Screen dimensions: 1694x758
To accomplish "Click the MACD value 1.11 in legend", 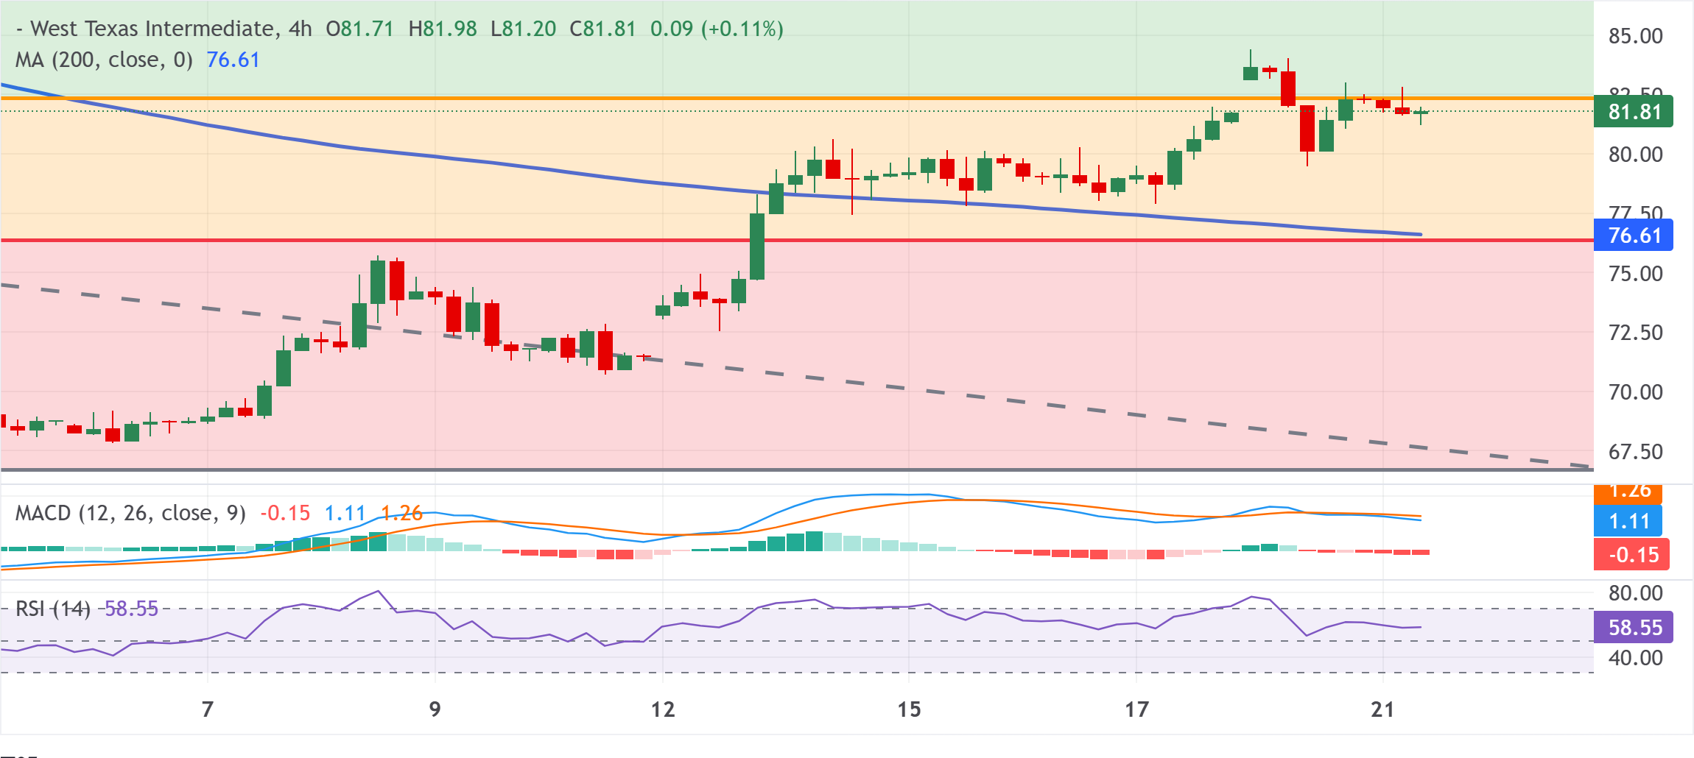I will (x=345, y=513).
